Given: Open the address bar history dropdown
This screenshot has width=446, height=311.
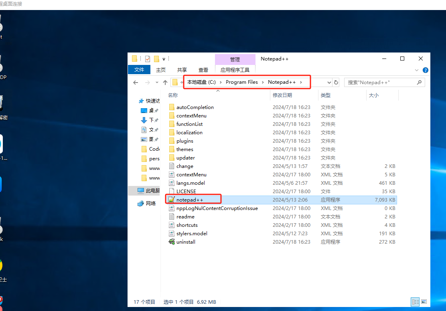Looking at the screenshot, I should 329,83.
